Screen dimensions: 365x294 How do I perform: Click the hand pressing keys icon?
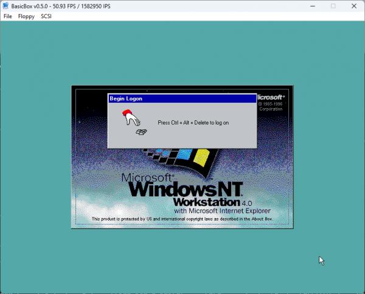[x=134, y=122]
